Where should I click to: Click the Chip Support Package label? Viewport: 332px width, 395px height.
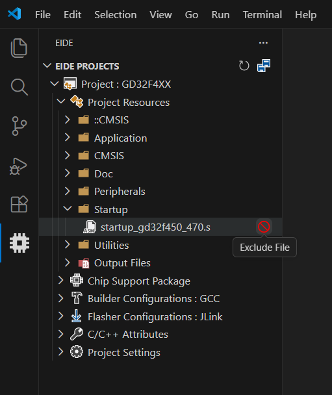139,281
